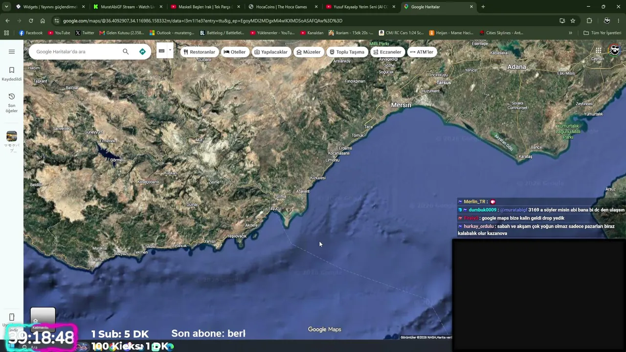Open Son öğeler recent items
Screen dimensions: 626x352
click(12, 103)
